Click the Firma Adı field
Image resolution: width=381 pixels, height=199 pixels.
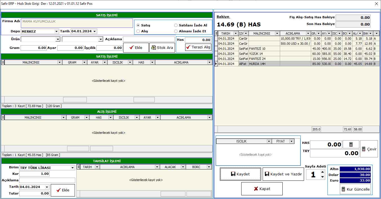(x=77, y=23)
